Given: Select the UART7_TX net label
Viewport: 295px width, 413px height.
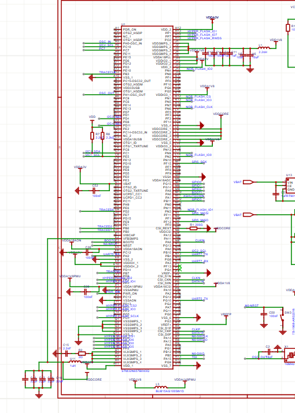Looking at the screenshot, I should click(x=200, y=254).
